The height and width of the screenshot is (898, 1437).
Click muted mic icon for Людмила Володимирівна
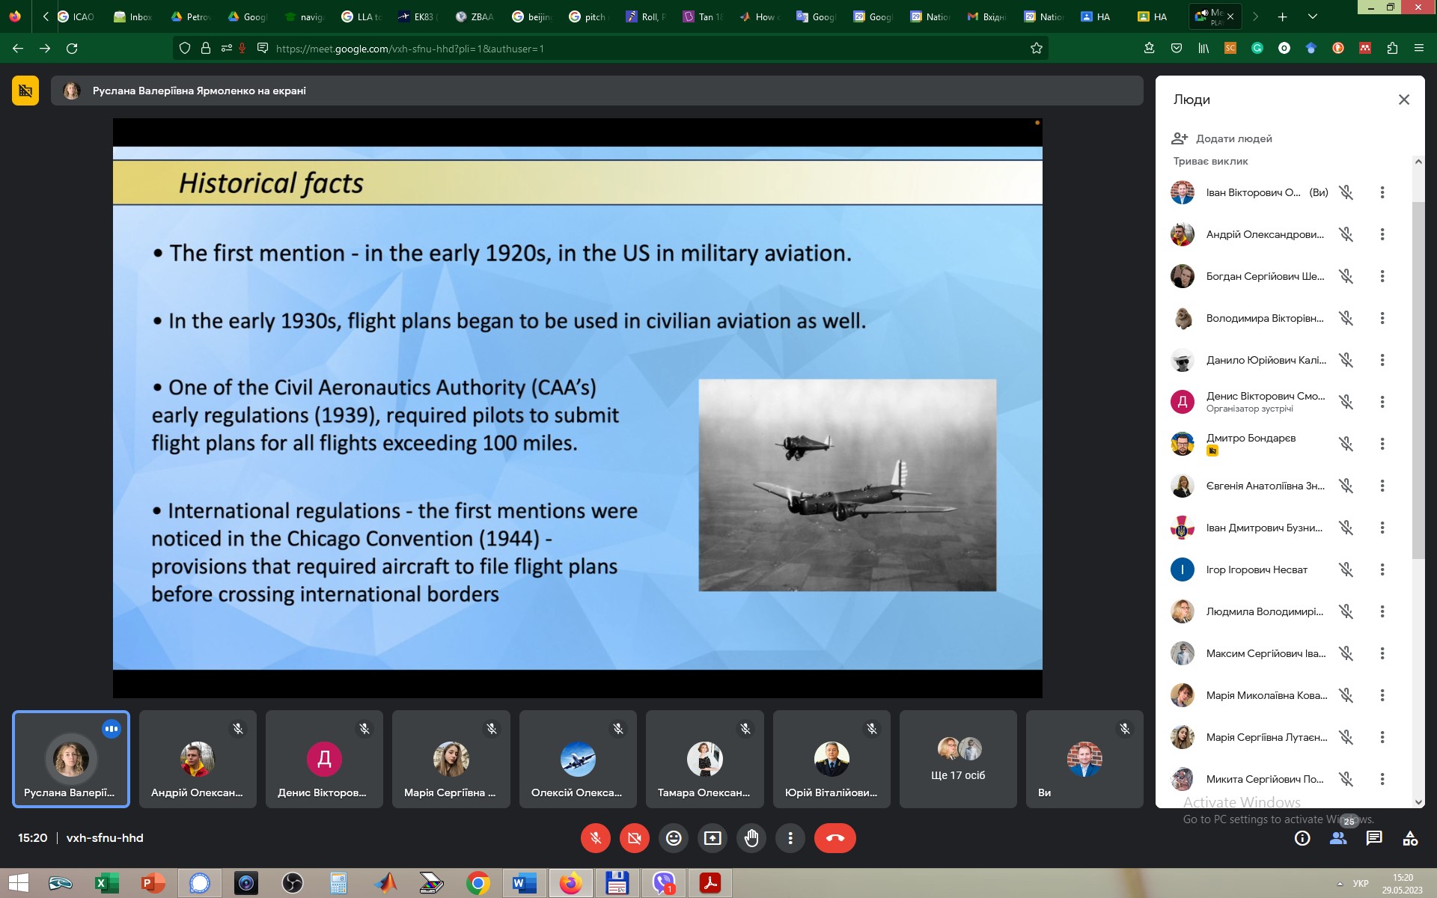tap(1346, 611)
